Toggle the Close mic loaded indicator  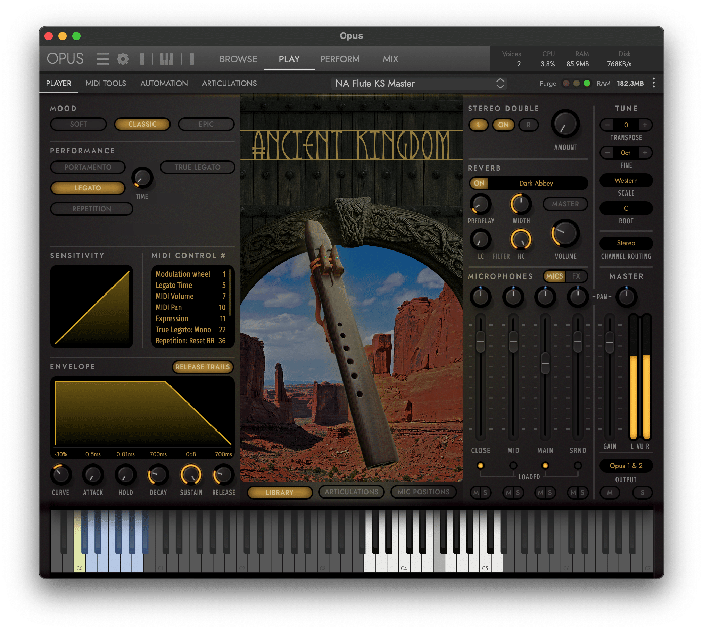click(481, 466)
